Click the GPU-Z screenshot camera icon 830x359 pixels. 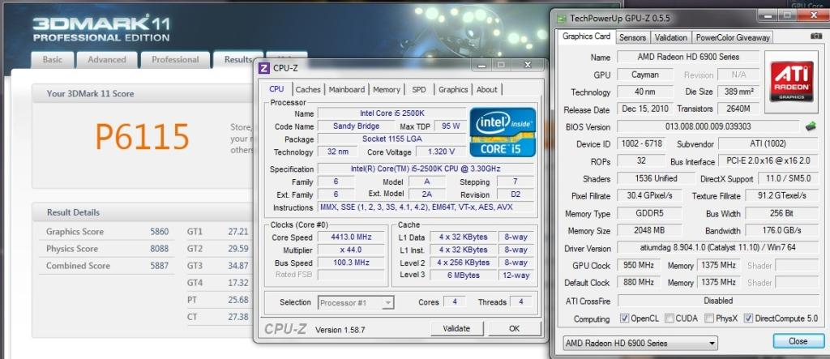[815, 36]
